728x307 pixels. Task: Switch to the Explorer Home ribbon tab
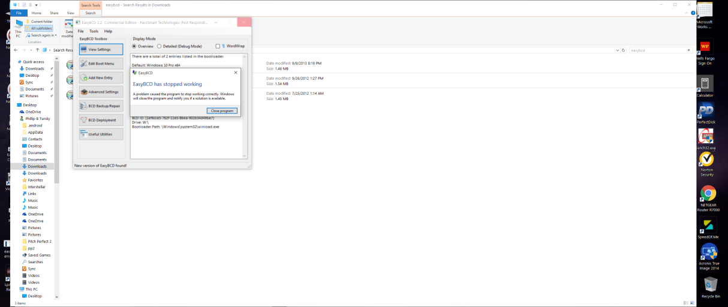(37, 13)
